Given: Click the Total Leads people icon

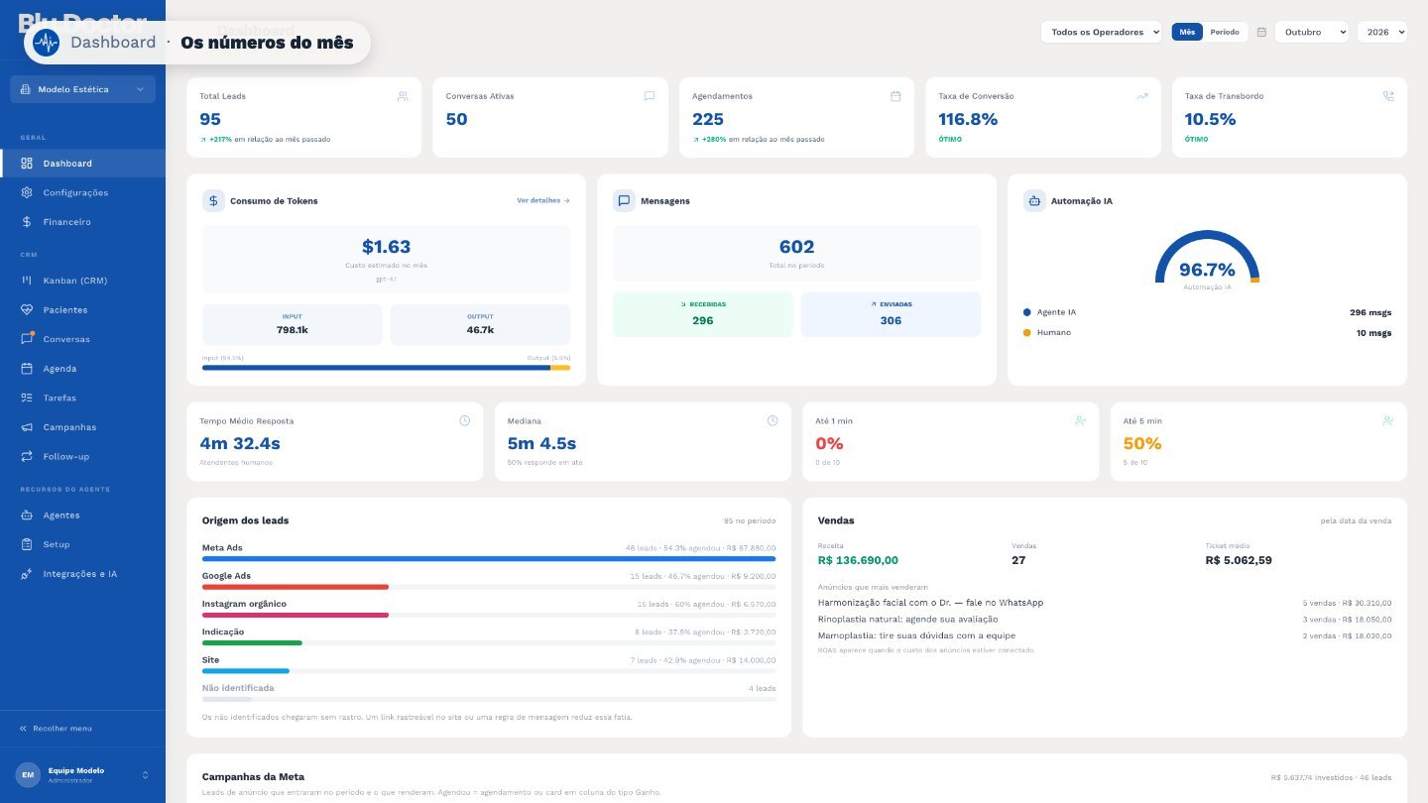Looking at the screenshot, I should click(403, 96).
